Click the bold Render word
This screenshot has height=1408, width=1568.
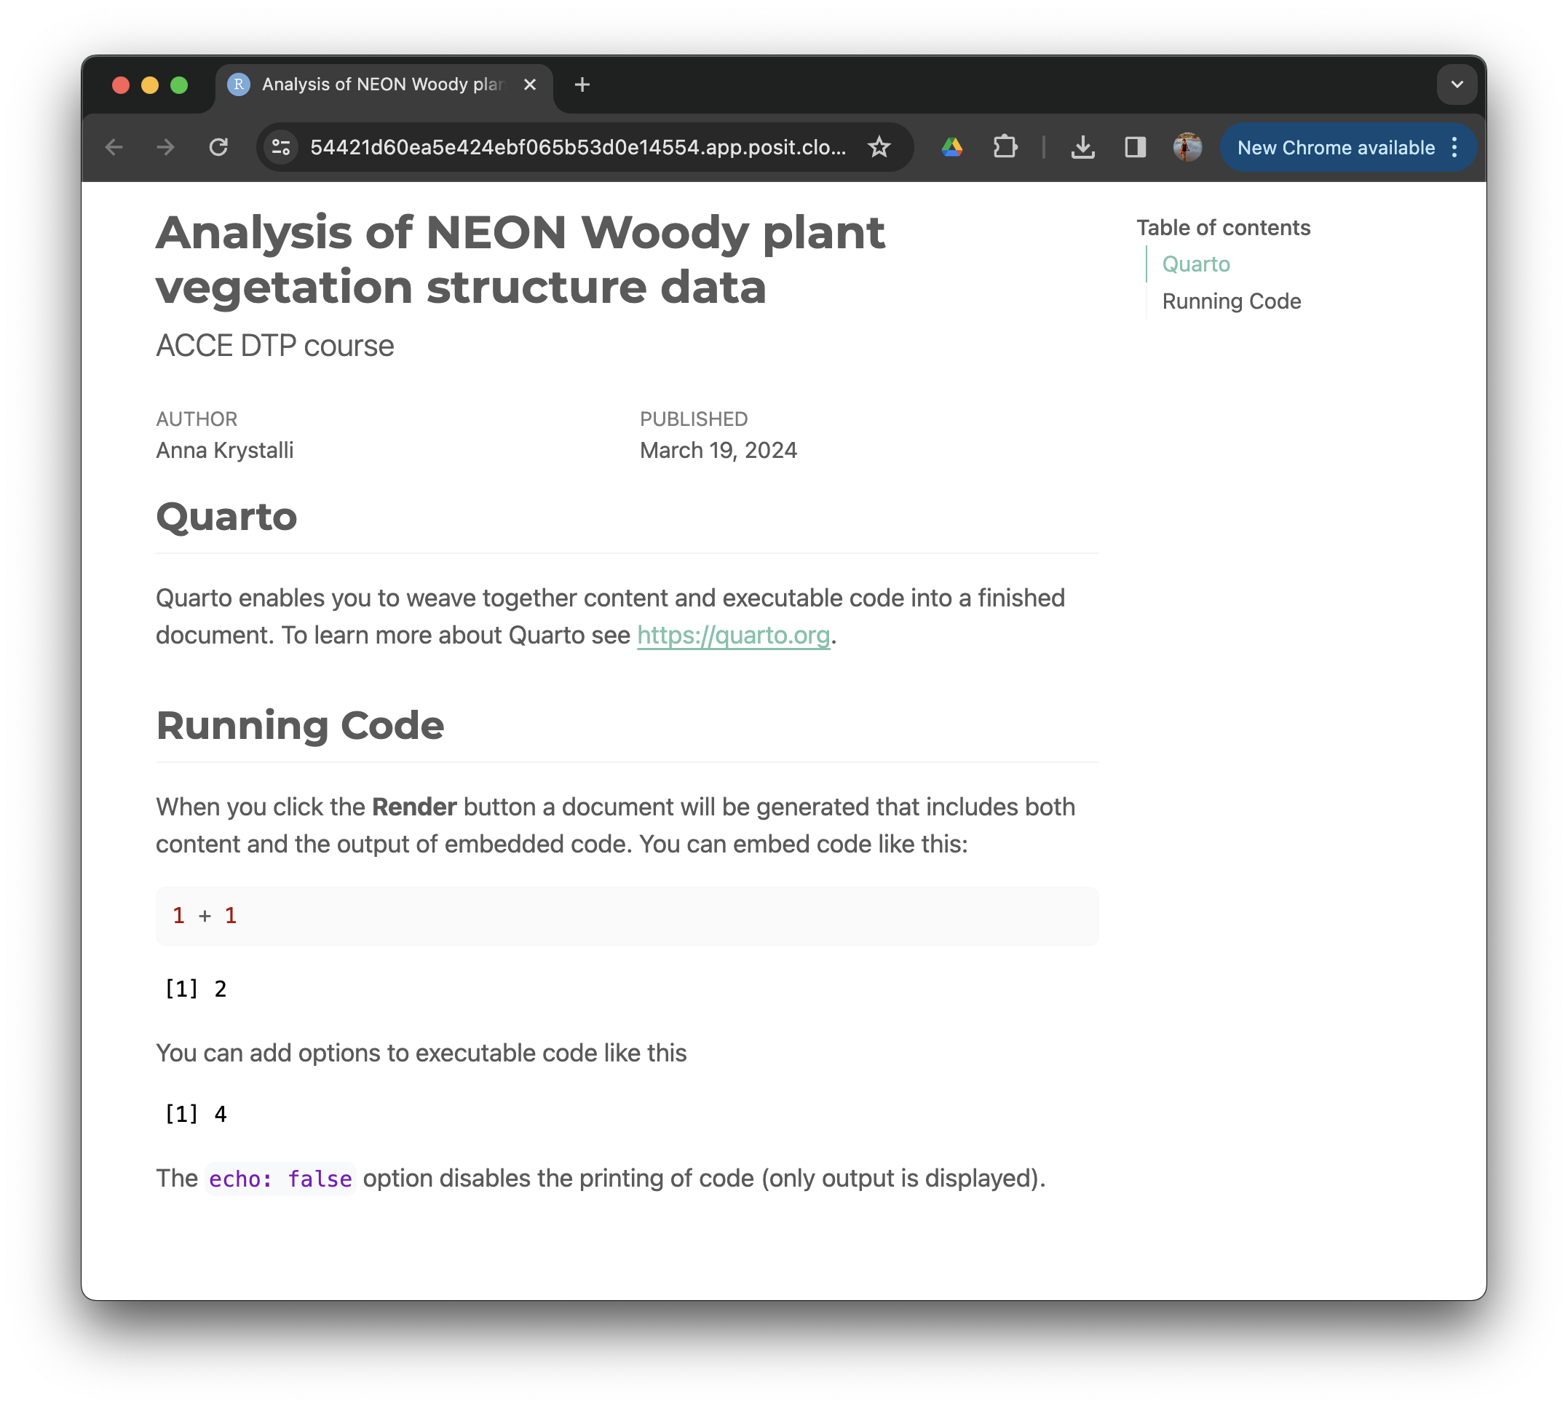click(x=414, y=807)
